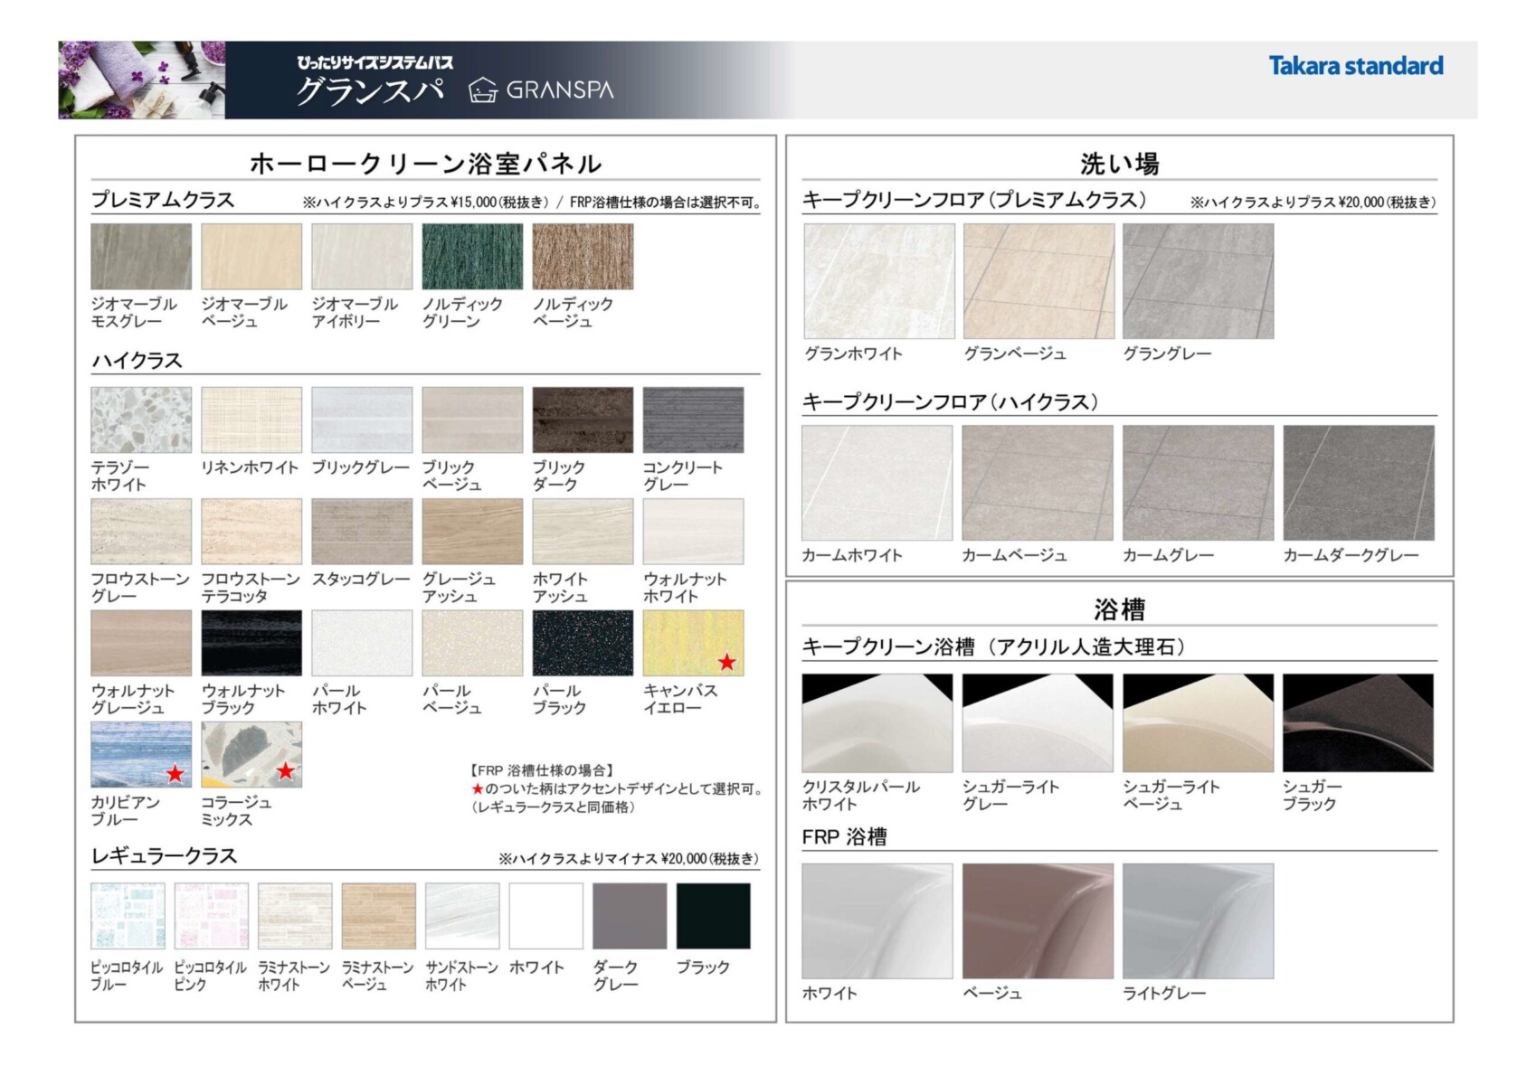Select the ダーク グレー regular class swatch
Screen dimensions: 1536x1085
tap(630, 916)
